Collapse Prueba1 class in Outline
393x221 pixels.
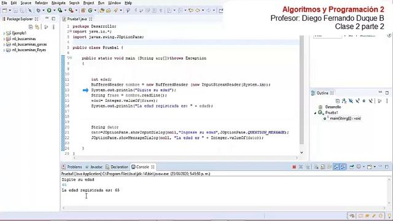coord(315,113)
